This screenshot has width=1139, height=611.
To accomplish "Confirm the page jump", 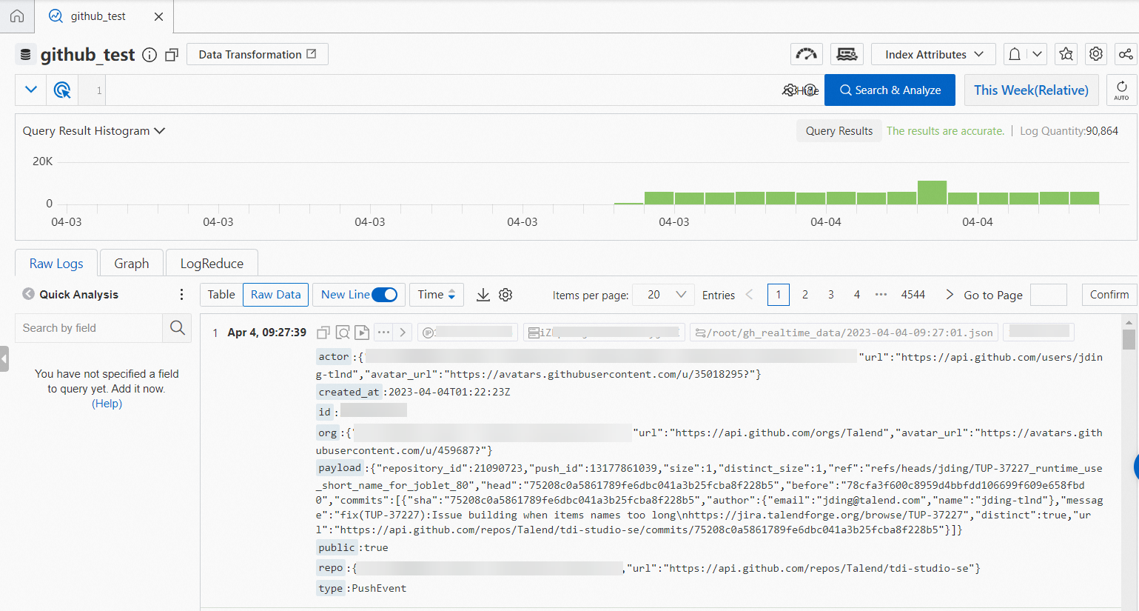I will click(x=1109, y=295).
